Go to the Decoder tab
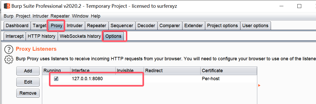316x104 pixels. pos(146,26)
